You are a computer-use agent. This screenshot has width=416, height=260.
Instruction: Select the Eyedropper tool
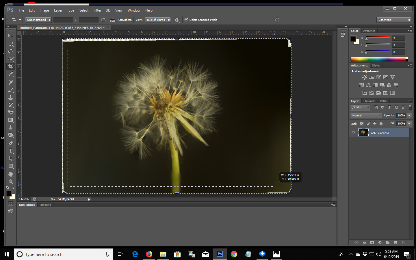pos(11,74)
